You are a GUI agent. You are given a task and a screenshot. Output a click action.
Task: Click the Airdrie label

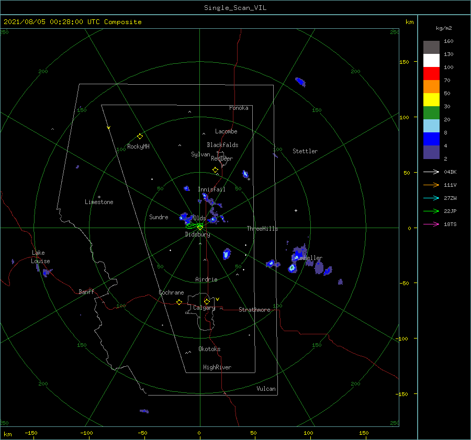coord(206,279)
